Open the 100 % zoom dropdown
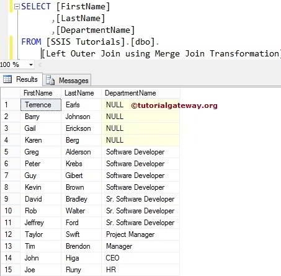This screenshot has width=281, height=276. [x=31, y=65]
